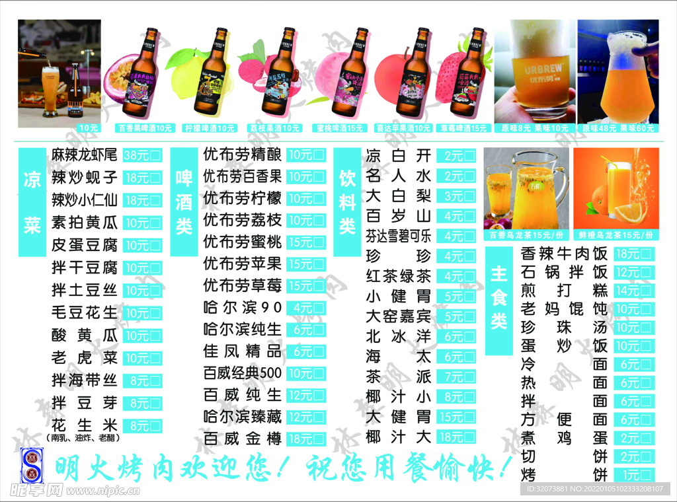Viewport: 677px width, 502px height.
Task: Tick the checkbox for 麻辣龙虾尾 38元
Action: (x=155, y=155)
